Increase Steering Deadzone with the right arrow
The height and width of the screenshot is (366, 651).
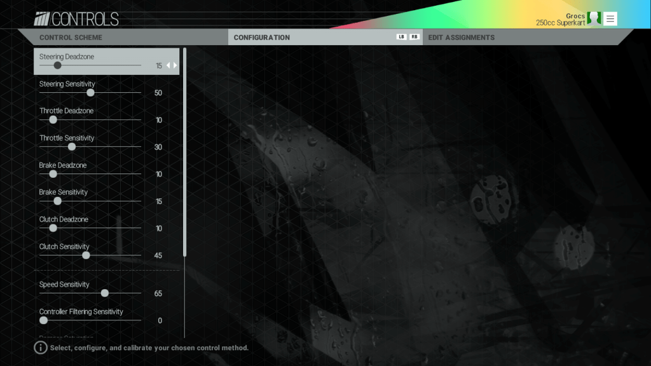click(176, 65)
